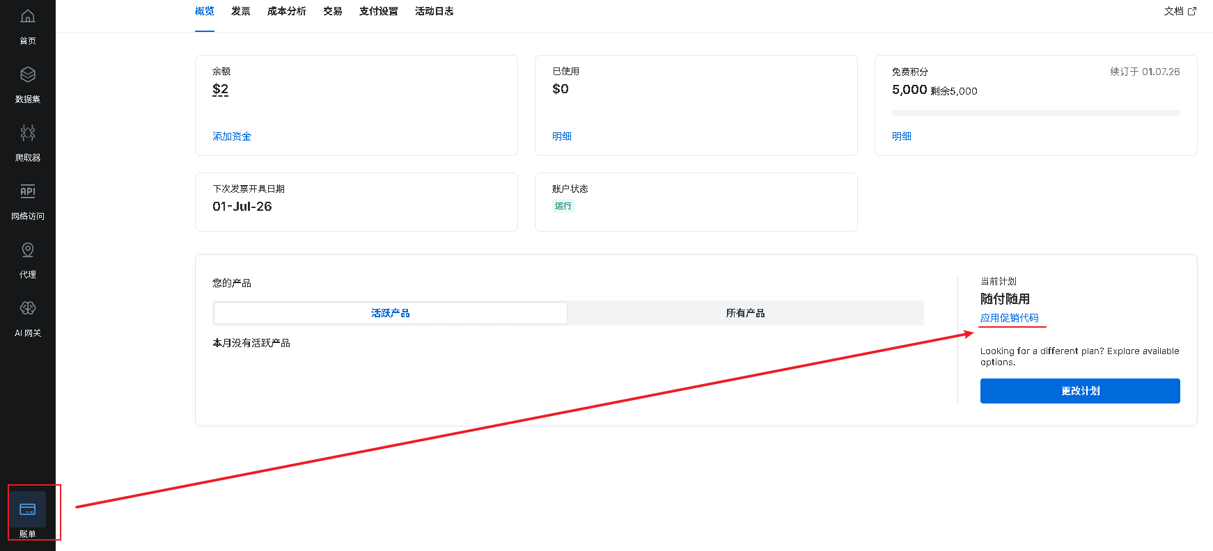Open the API Web Access (网络访问) icon
This screenshot has height=551, width=1213.
coord(28,191)
